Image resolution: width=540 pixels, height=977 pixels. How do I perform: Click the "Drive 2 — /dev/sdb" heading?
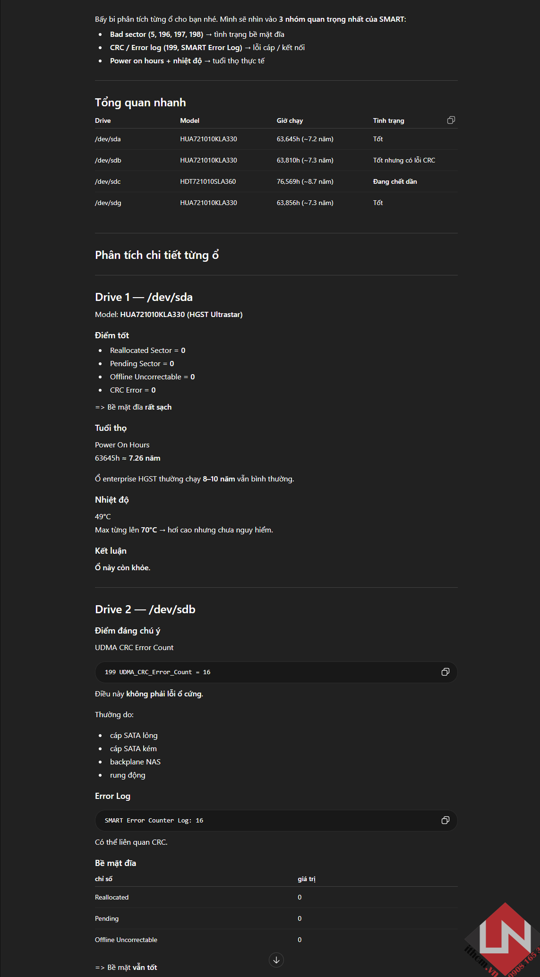pos(145,609)
